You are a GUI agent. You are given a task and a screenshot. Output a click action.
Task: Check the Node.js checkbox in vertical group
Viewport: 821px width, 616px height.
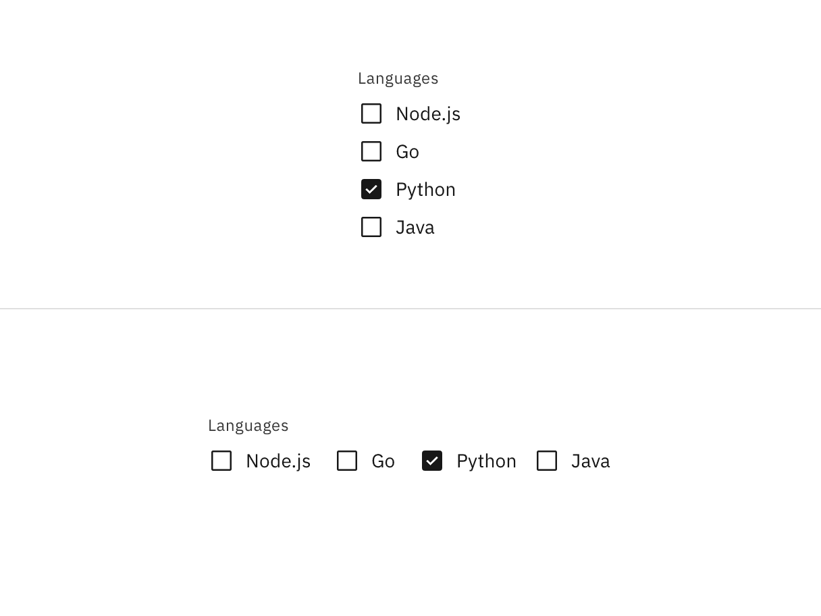371,113
